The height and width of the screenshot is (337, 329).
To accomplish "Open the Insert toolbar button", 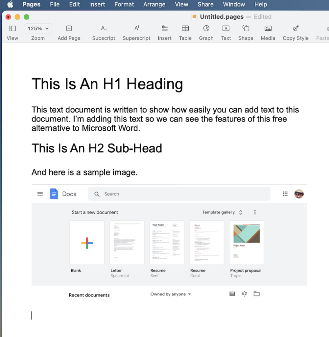I will [165, 28].
